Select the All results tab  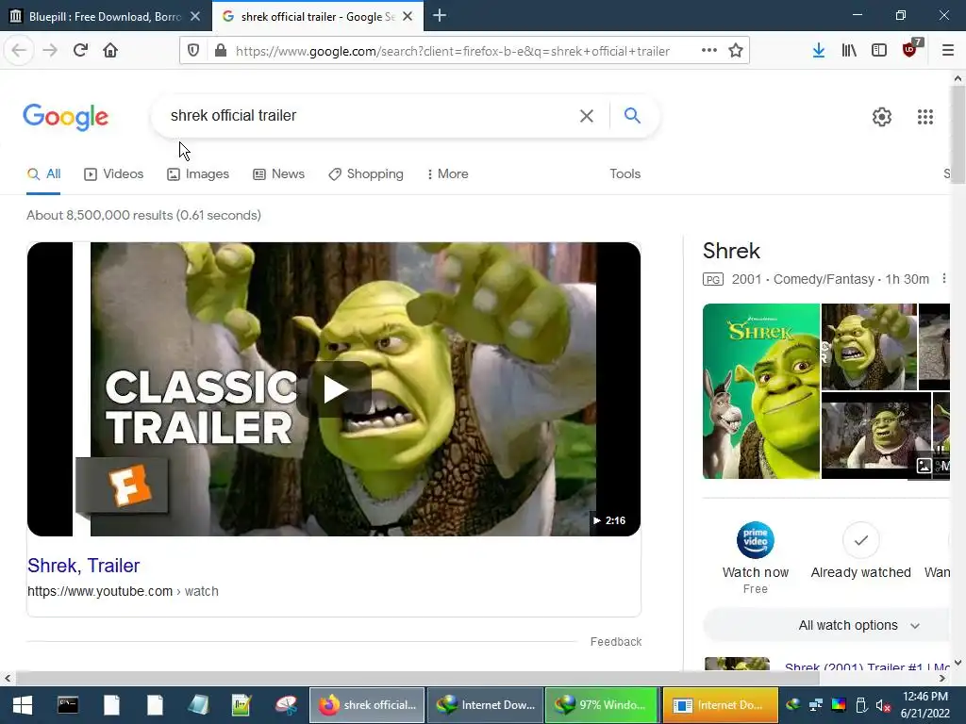pos(43,174)
